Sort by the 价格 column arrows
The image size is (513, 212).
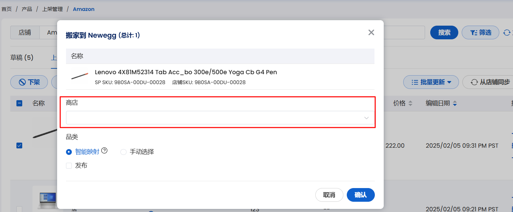(x=410, y=103)
